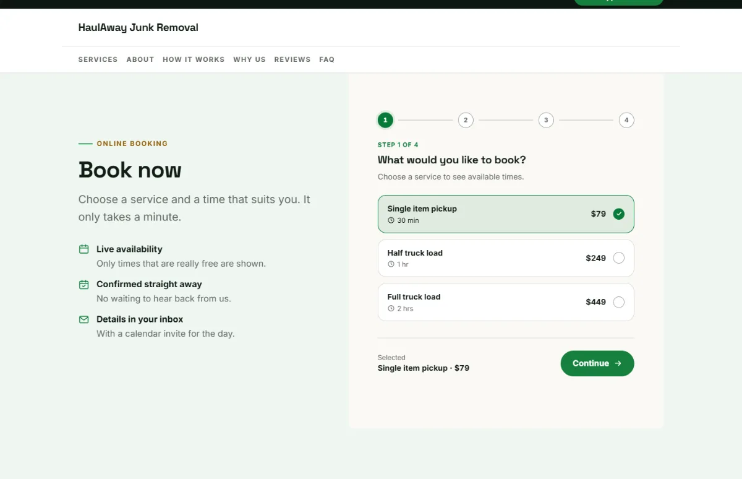The image size is (742, 479).
Task: Click the 'Confirmed straight away' heading
Action: tap(149, 284)
